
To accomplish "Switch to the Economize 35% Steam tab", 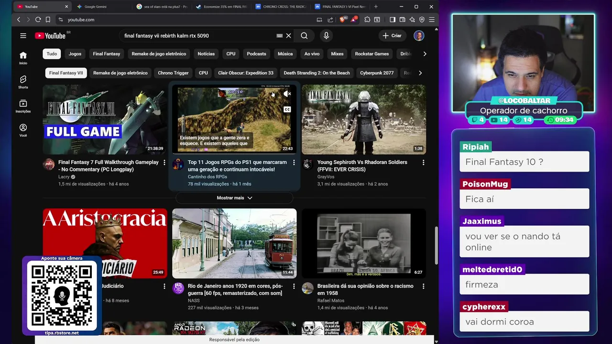I will [222, 7].
